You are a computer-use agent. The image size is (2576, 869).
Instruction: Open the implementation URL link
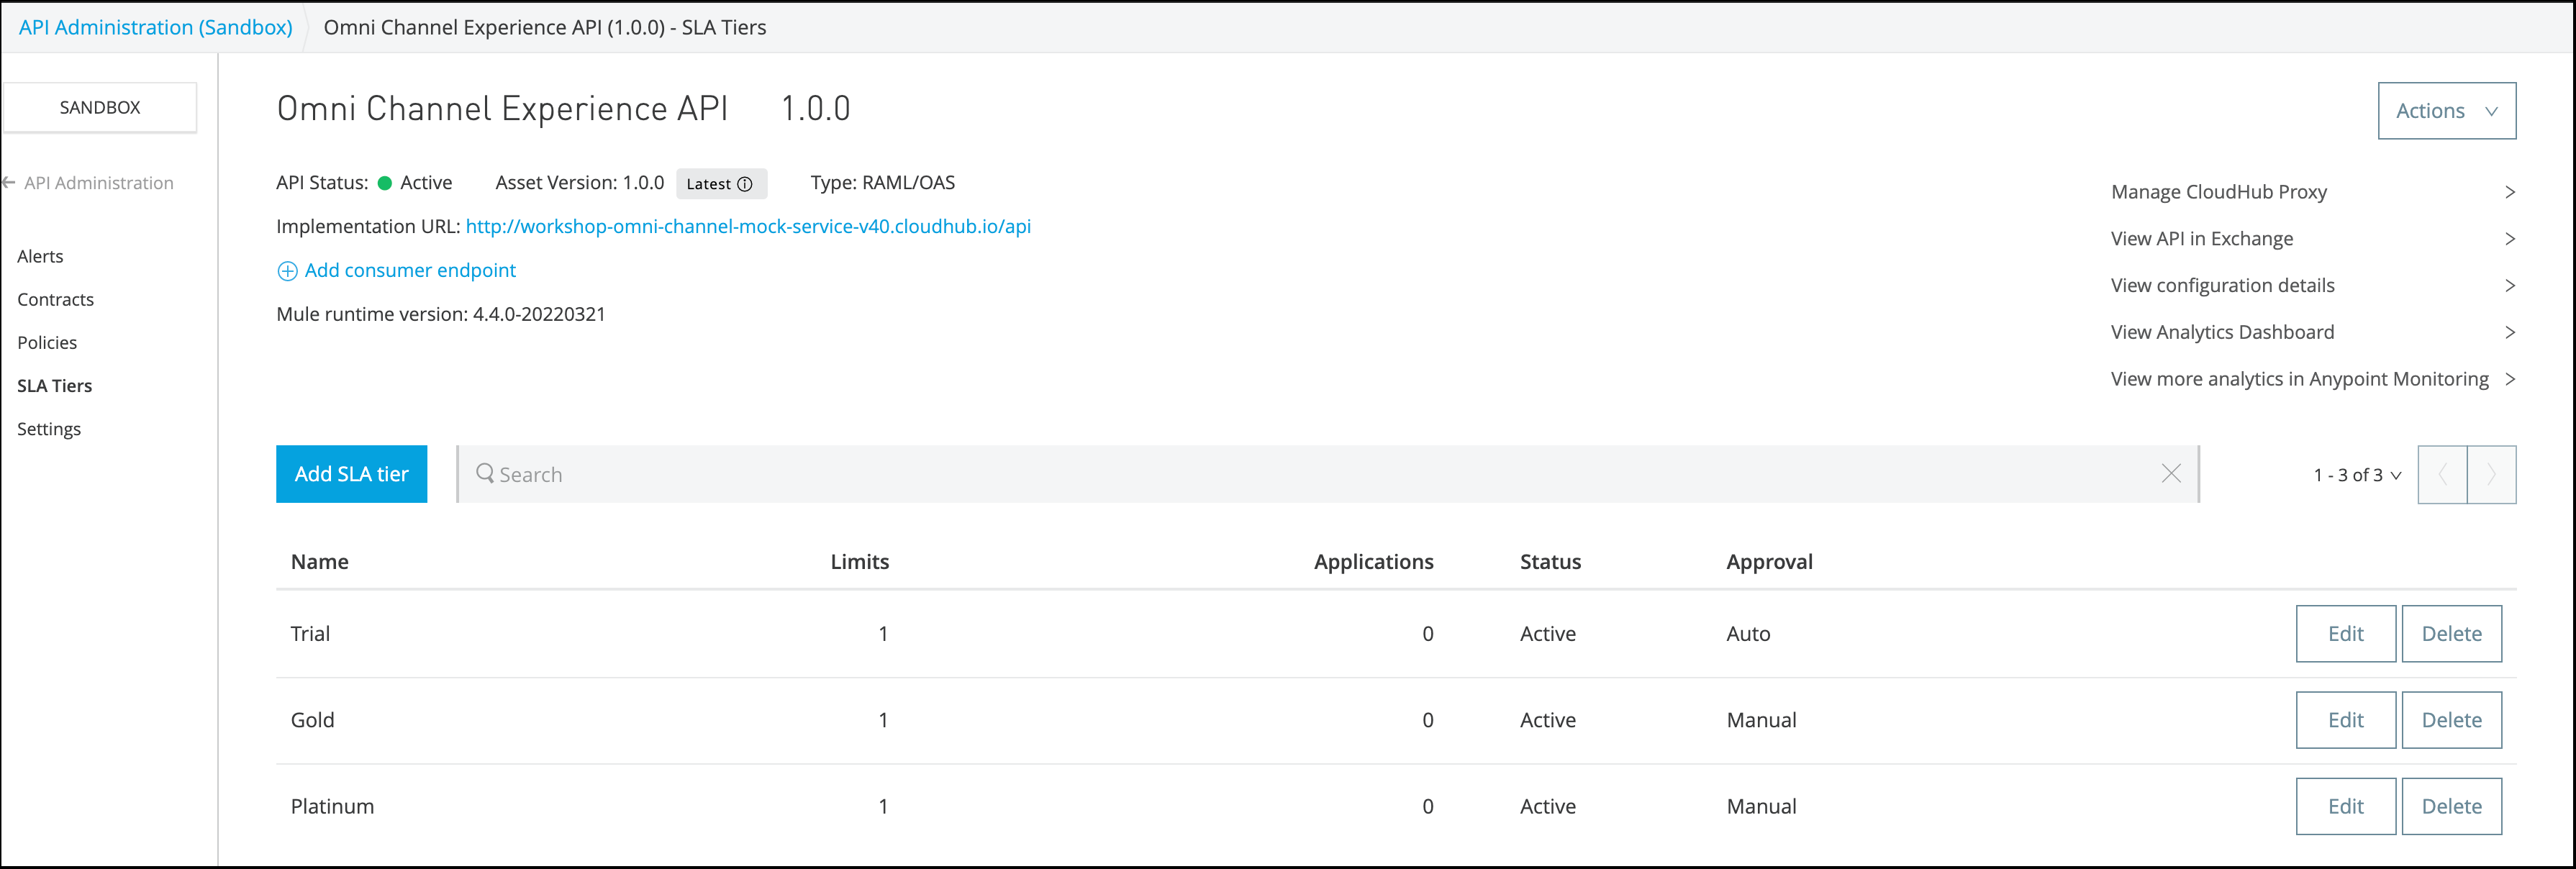coord(748,226)
